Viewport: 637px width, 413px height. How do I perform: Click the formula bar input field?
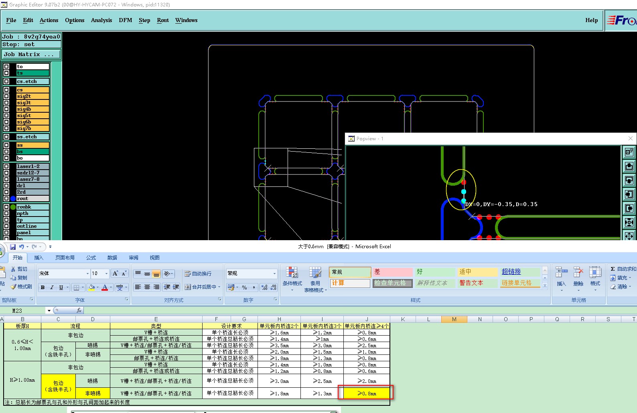coord(360,310)
